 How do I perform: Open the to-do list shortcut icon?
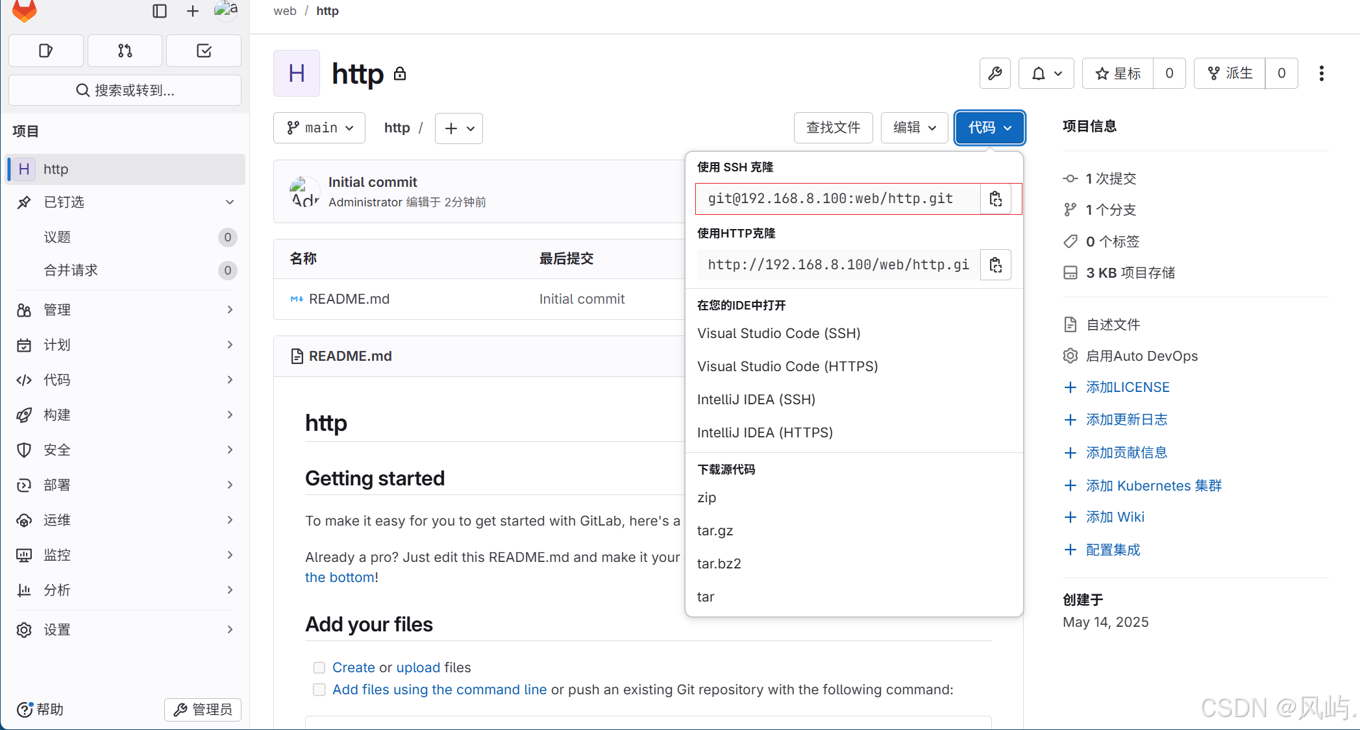click(x=204, y=51)
